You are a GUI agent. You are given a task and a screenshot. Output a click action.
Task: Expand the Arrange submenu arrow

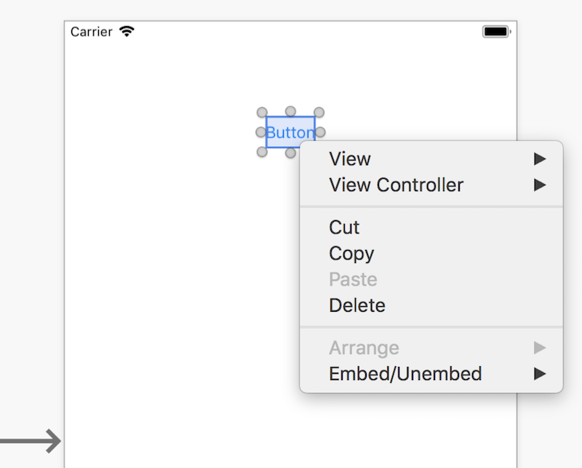(540, 348)
